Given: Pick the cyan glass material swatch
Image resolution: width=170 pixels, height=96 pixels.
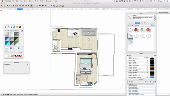Looking at the screenshot, I should (x=7, y=43).
